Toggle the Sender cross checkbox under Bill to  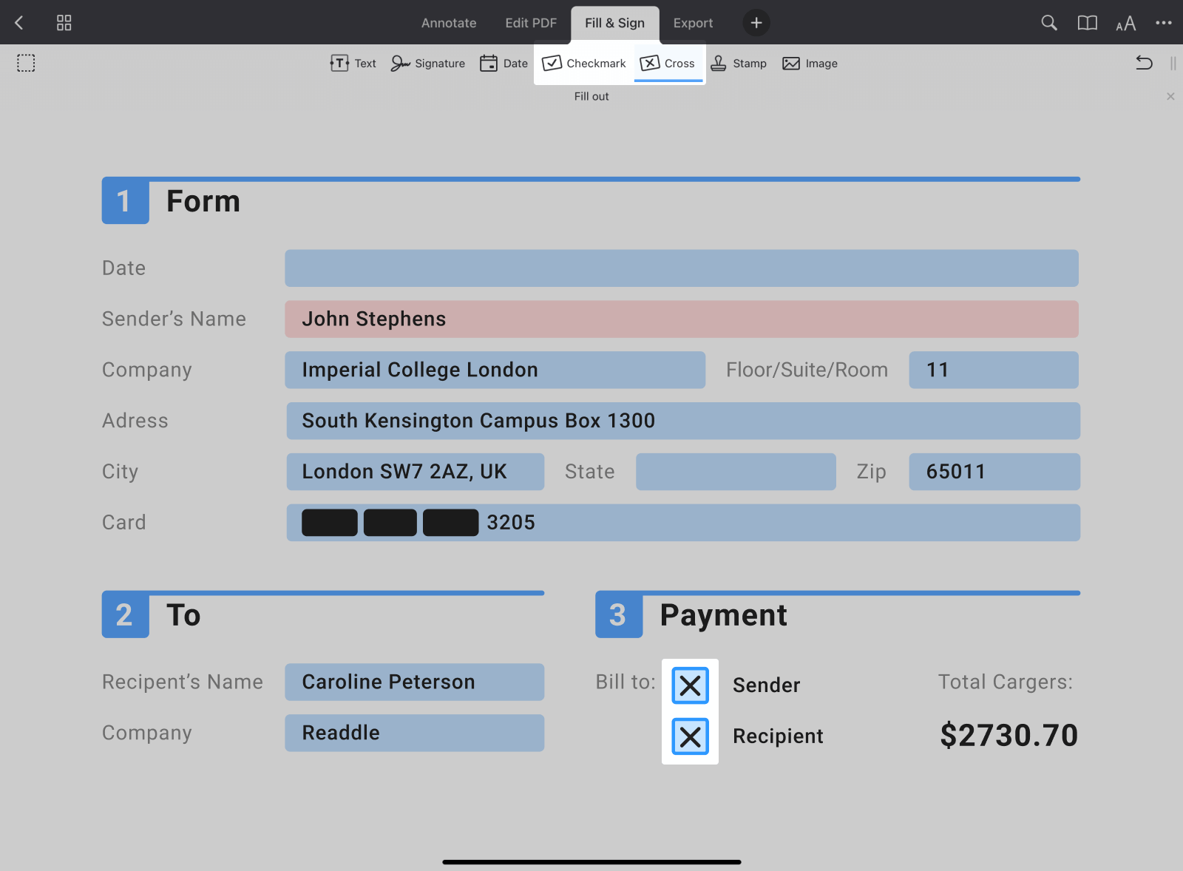click(690, 685)
